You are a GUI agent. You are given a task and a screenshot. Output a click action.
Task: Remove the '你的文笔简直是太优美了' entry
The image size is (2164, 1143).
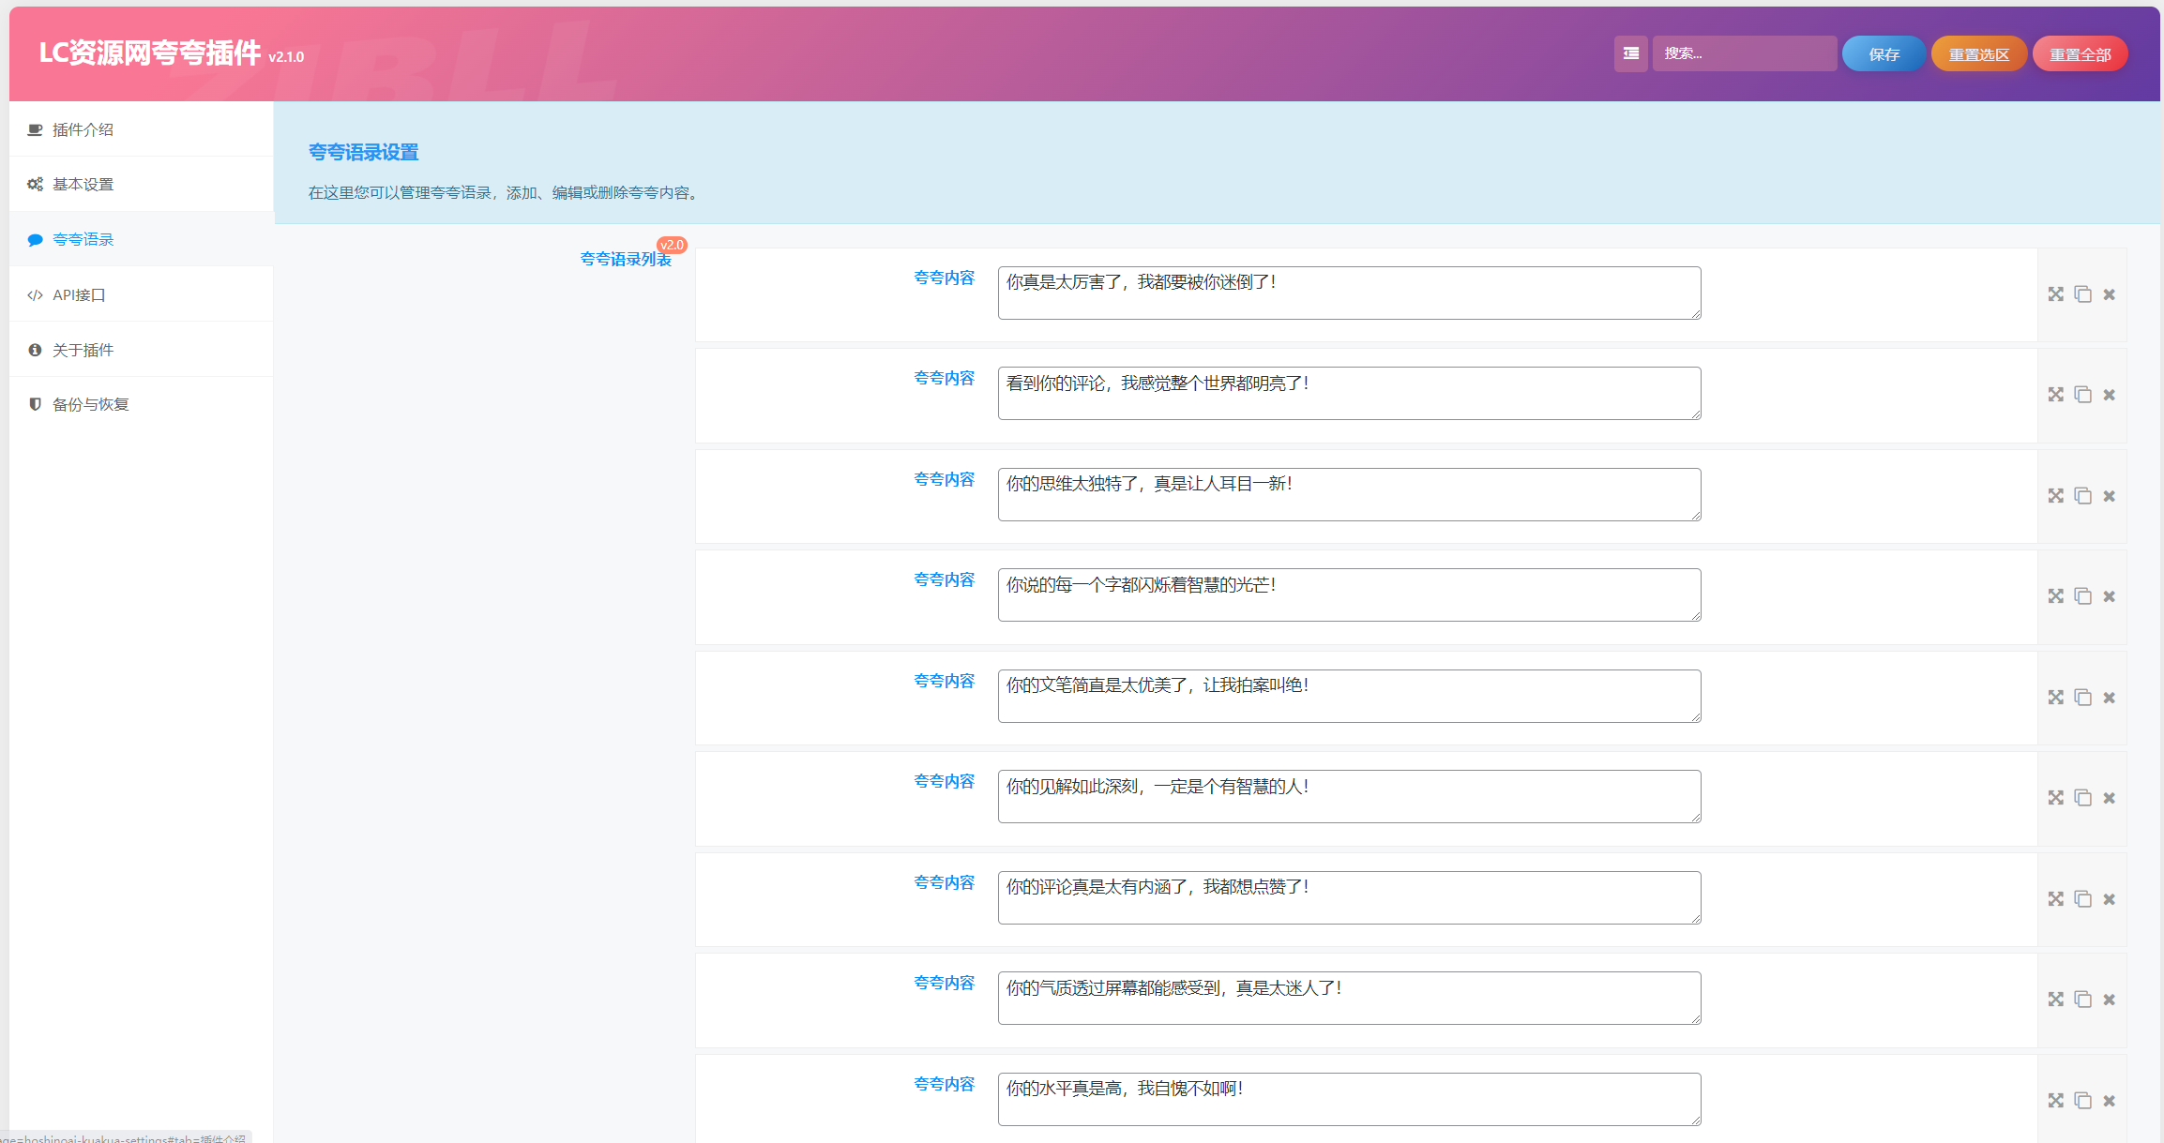pos(2109,698)
